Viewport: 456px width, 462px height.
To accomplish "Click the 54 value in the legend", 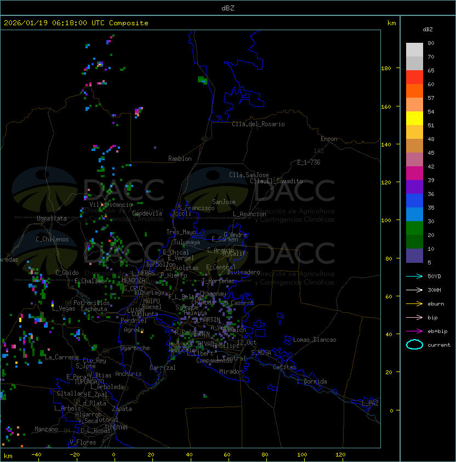I will [431, 112].
